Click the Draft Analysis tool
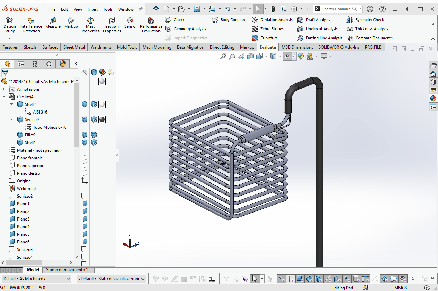The image size is (438, 291). [x=314, y=20]
